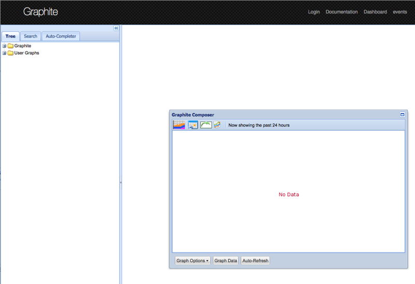Collapse the left panel with double-arrow icon

coord(116,29)
